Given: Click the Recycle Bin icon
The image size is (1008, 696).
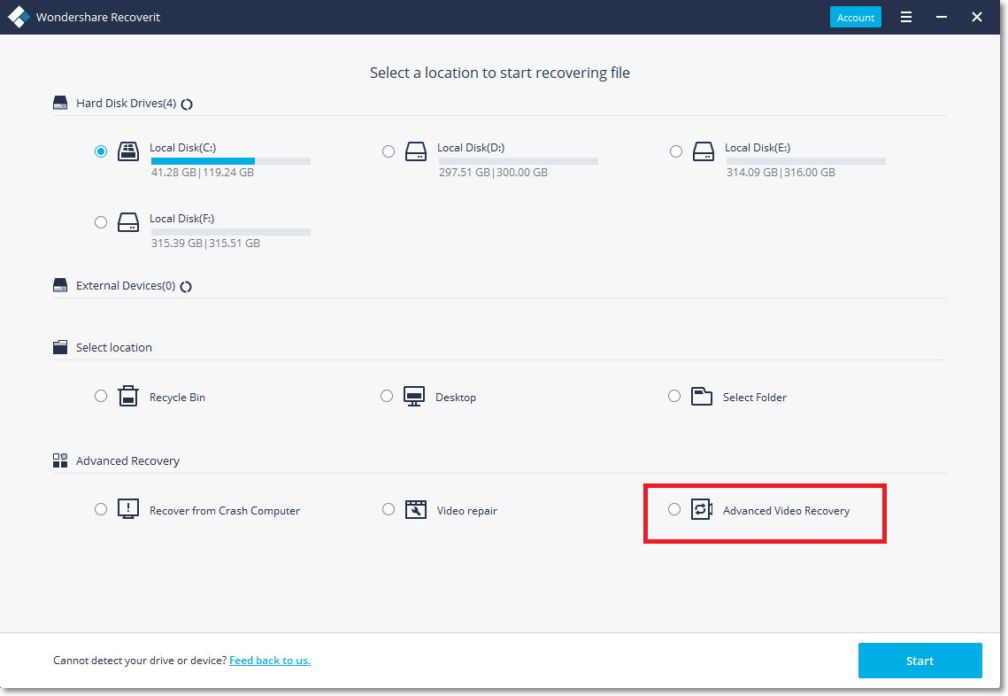Looking at the screenshot, I should tap(128, 396).
